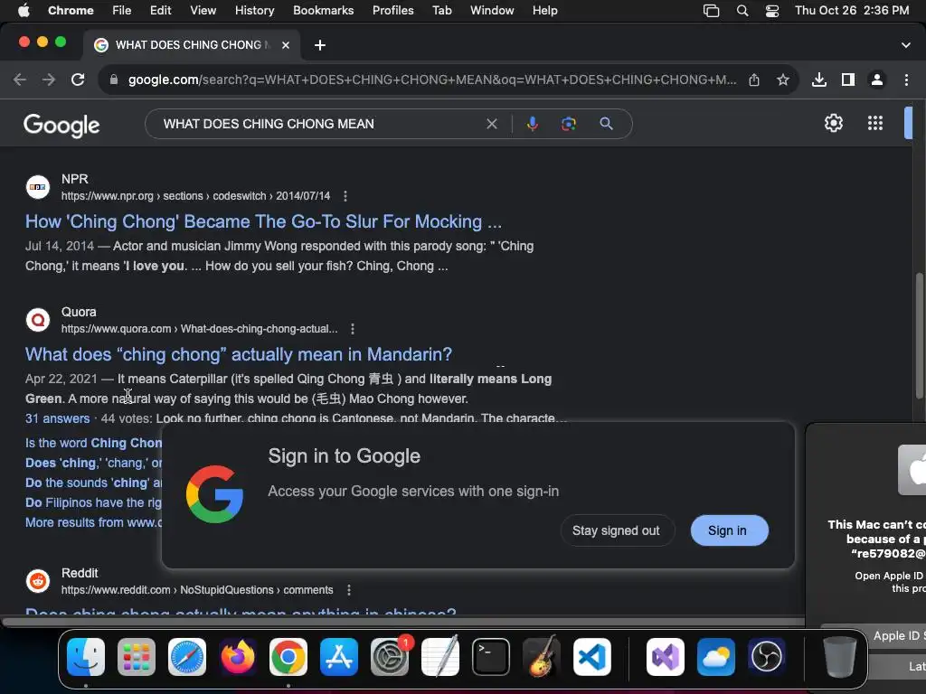The height and width of the screenshot is (694, 926).
Task: Click the 31 answers link
Action: pos(57,418)
